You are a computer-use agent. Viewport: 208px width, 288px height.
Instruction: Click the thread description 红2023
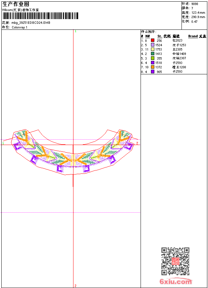(177, 41)
